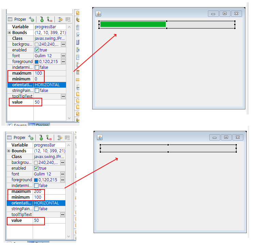Click Class value javax.swing.JPr... in lower panel
The height and width of the screenshot is (245, 260).
click(x=49, y=157)
